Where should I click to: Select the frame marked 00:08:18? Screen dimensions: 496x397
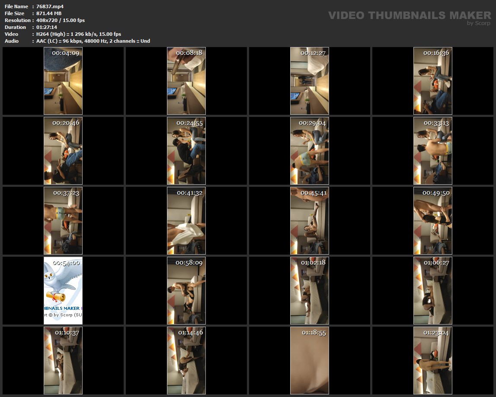pyautogui.click(x=186, y=81)
